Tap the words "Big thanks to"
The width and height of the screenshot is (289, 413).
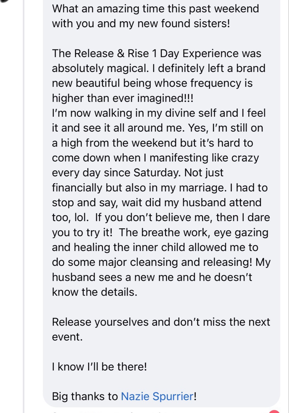point(85,396)
